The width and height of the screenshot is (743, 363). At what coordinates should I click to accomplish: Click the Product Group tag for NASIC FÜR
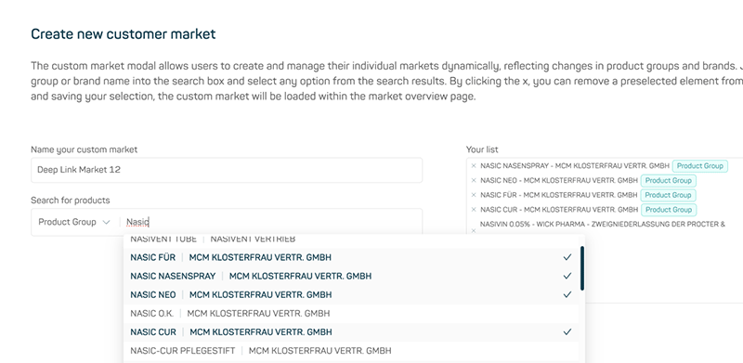click(x=668, y=195)
